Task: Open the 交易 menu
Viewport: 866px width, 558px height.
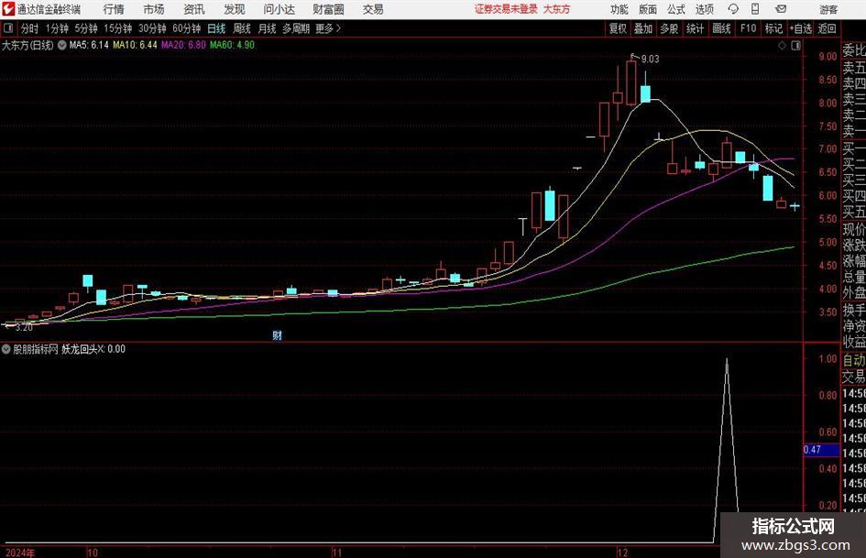Action: click(x=373, y=9)
